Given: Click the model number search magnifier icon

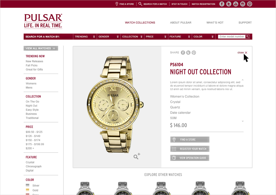Looking at the screenshot, I should (x=248, y=37).
